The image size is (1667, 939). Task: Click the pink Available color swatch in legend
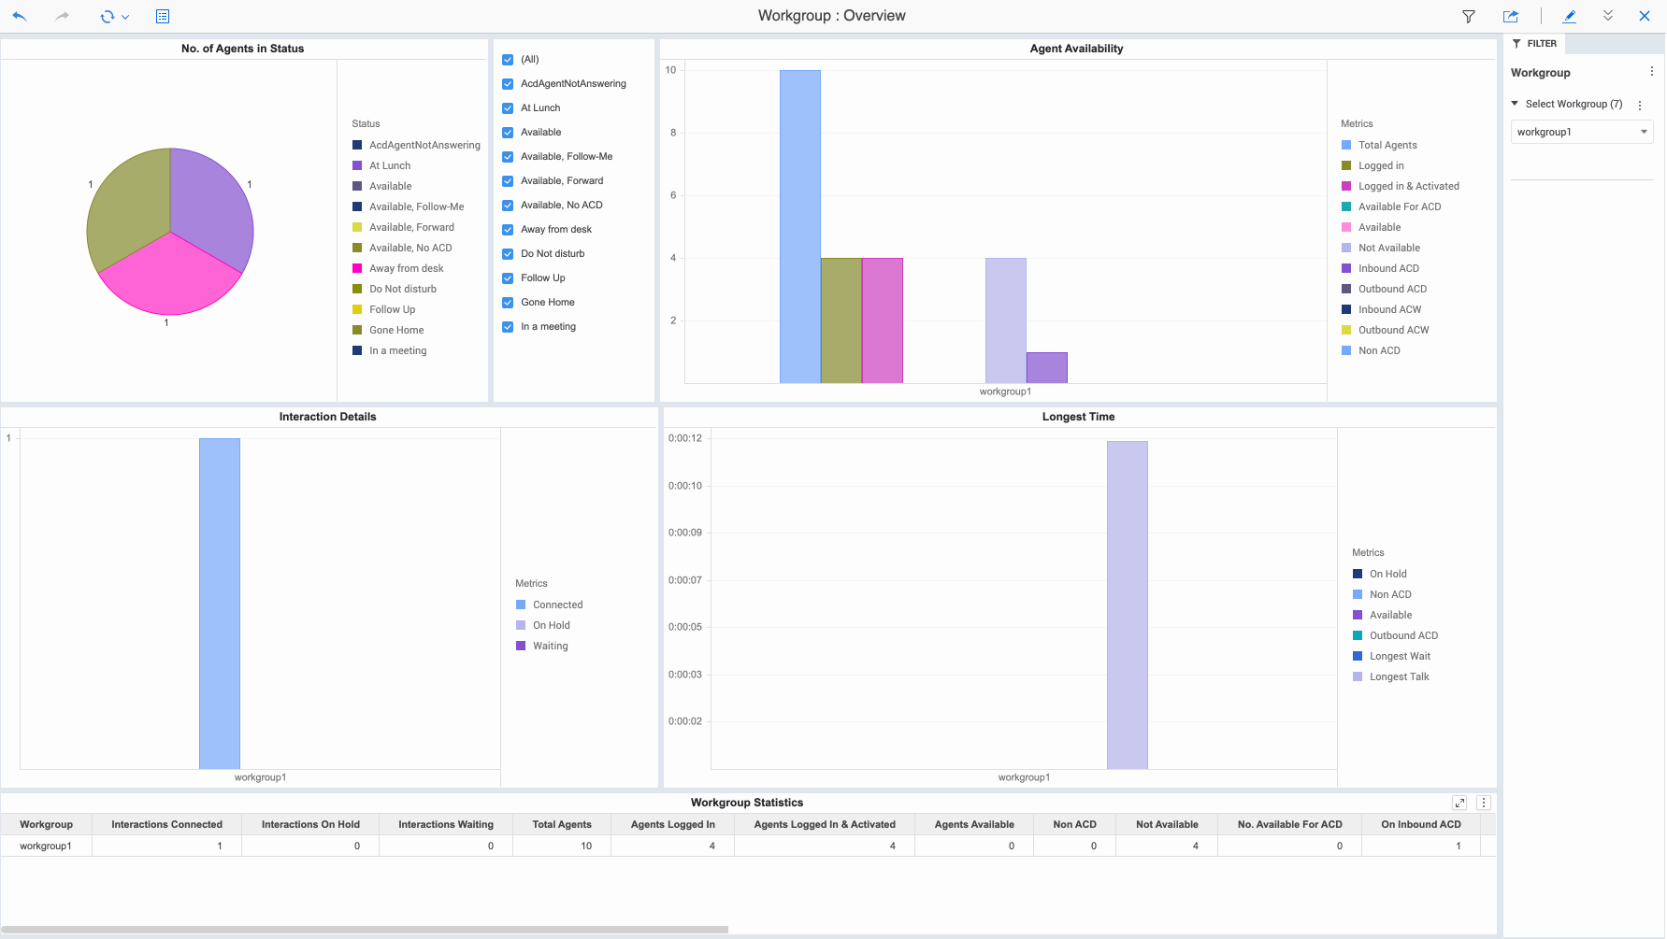(1346, 227)
